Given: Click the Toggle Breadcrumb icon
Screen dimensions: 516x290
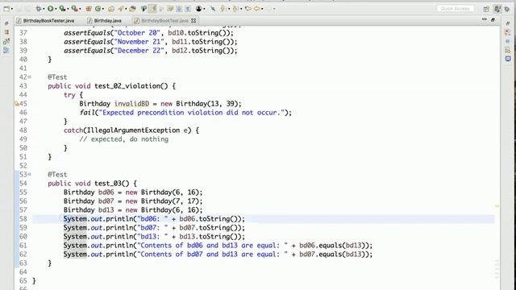Looking at the screenshot, I should [144, 9].
